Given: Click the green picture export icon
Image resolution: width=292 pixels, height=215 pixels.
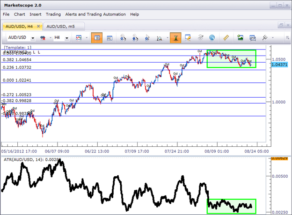Looking at the screenshot, I should (240, 38).
